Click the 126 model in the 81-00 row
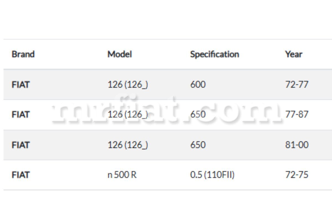 128,145
